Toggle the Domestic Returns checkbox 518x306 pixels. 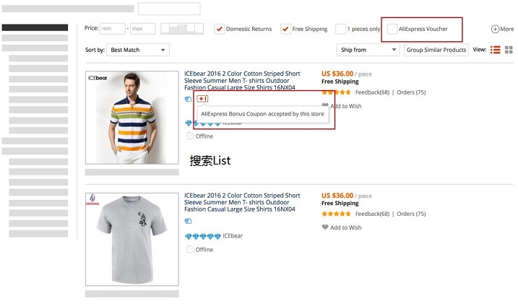[x=220, y=29]
